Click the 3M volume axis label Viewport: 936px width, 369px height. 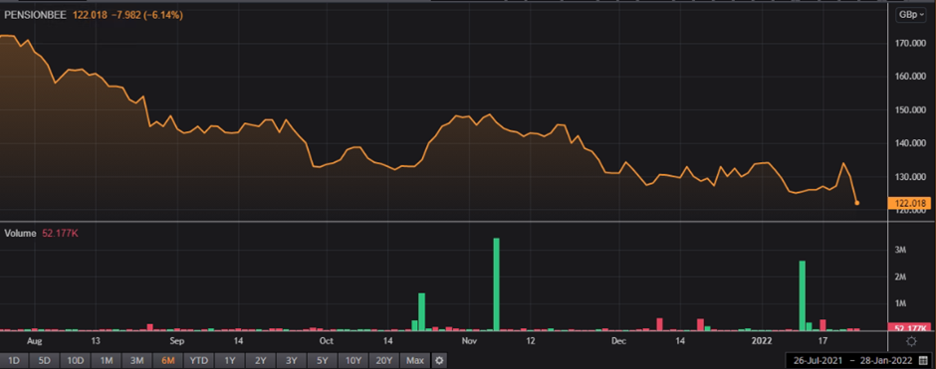901,250
